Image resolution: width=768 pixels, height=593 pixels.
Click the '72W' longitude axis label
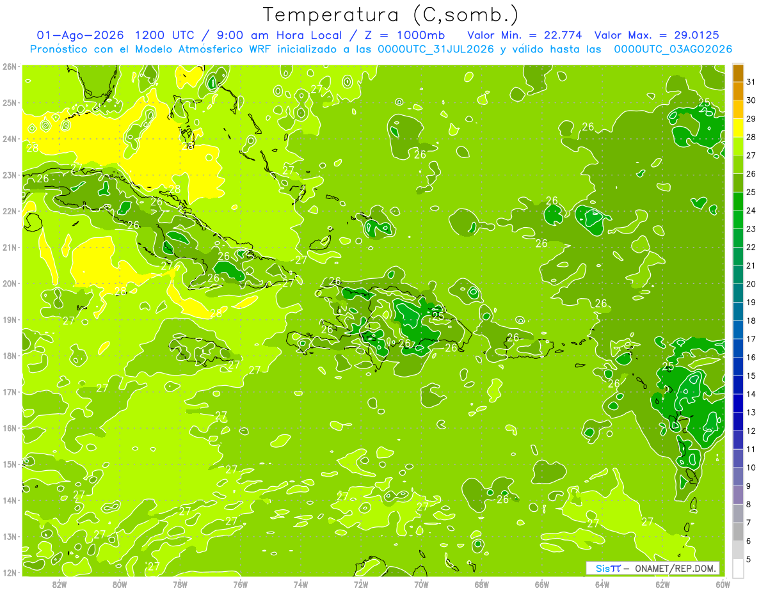361,584
